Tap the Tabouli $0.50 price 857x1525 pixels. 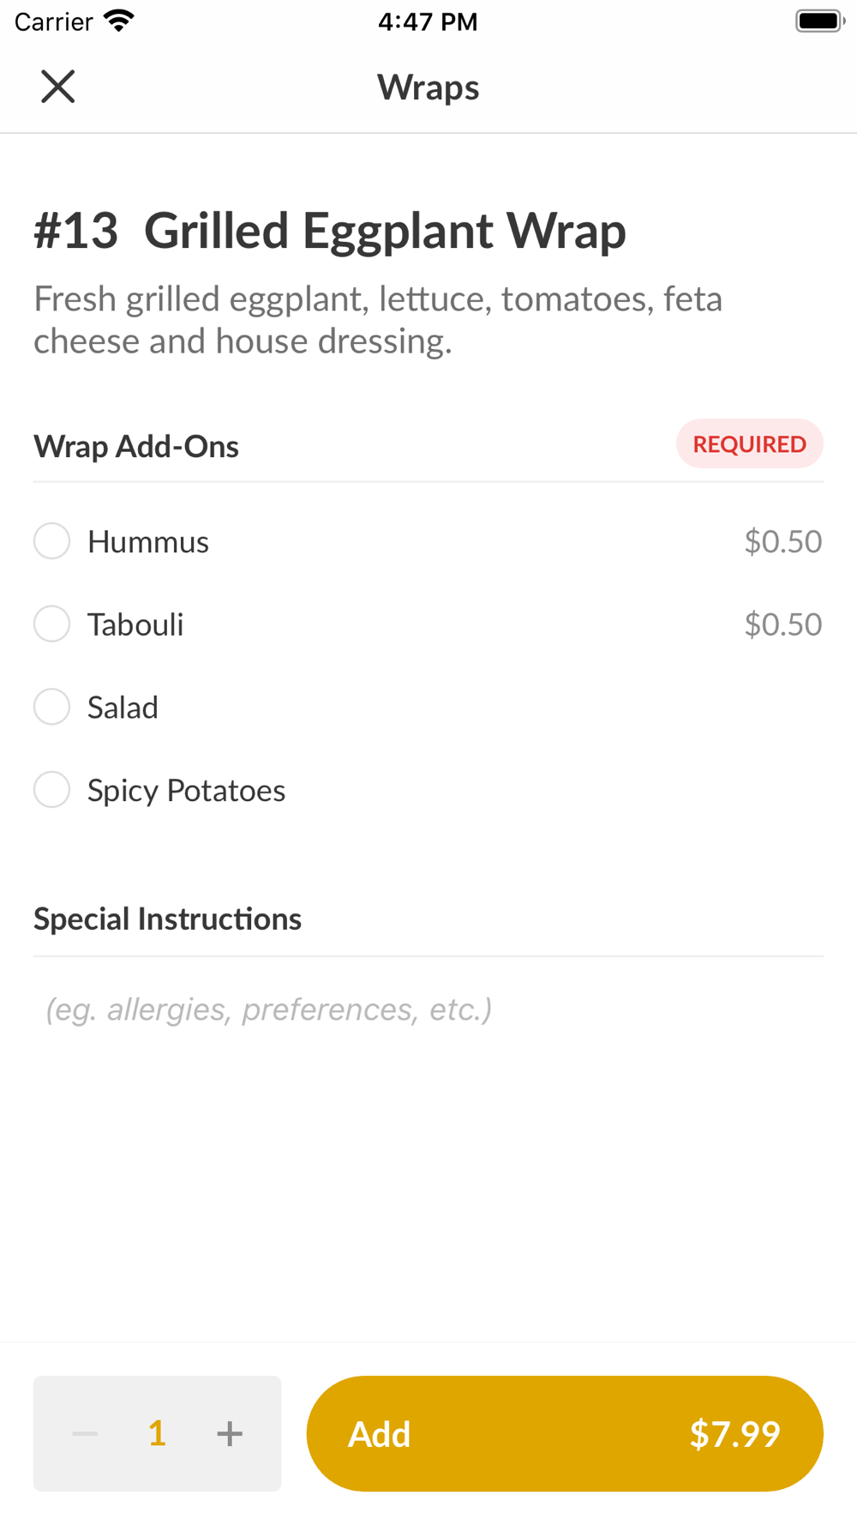click(782, 624)
